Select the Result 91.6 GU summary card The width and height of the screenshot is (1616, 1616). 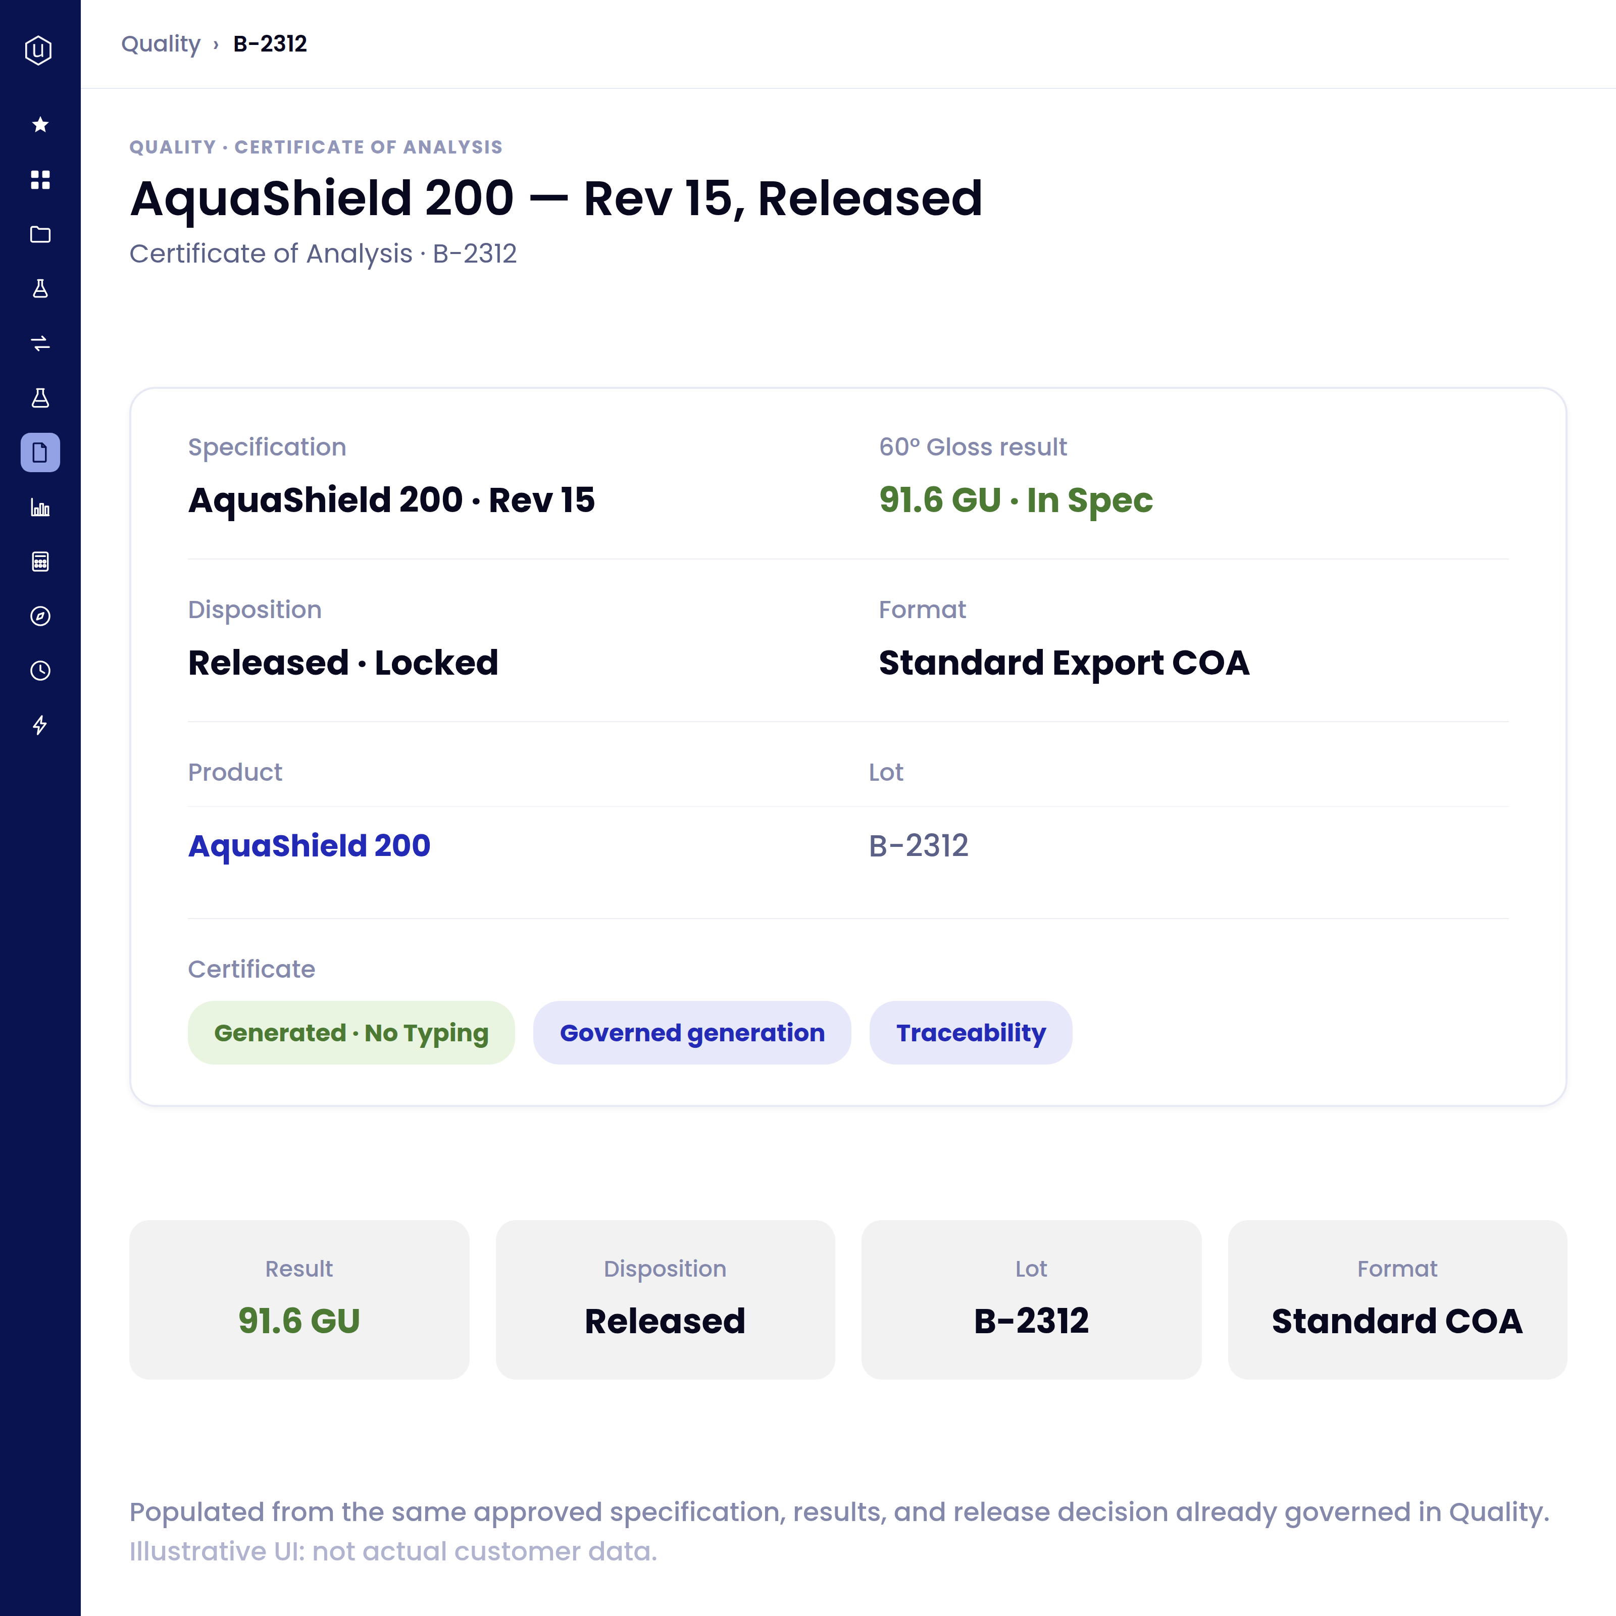pos(299,1300)
